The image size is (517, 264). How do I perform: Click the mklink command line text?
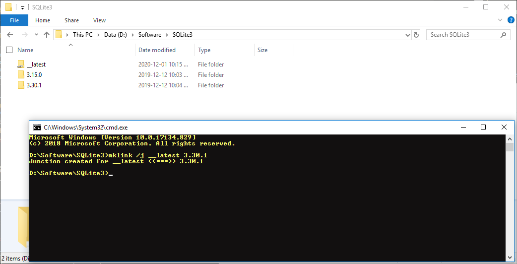pyautogui.click(x=158, y=155)
